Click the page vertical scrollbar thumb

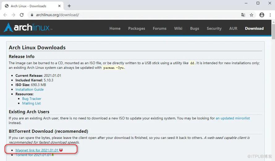[x=273, y=31]
